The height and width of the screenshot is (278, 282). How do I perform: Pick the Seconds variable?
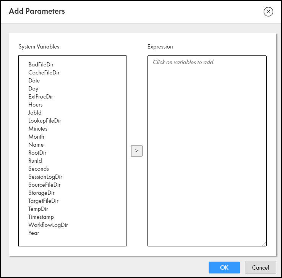(x=39, y=169)
